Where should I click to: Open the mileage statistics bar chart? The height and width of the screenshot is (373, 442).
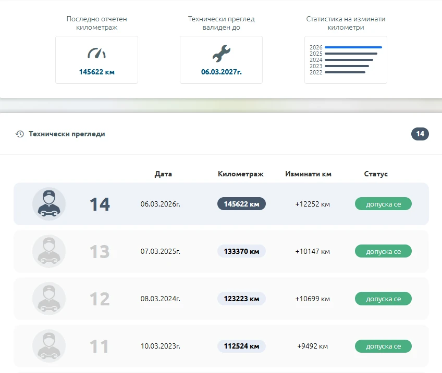346,60
